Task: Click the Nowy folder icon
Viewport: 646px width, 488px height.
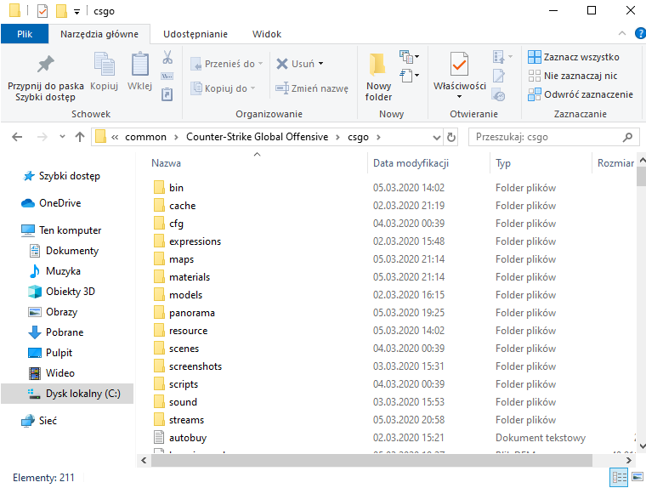Action: (377, 65)
